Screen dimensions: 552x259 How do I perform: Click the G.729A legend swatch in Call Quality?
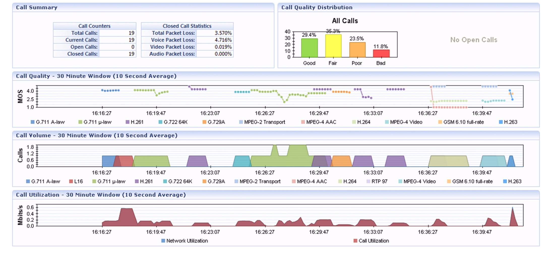click(x=204, y=122)
